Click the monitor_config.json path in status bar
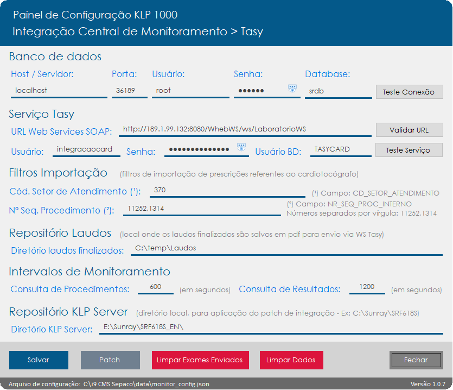Image resolution: width=453 pixels, height=390 pixels. click(146, 384)
